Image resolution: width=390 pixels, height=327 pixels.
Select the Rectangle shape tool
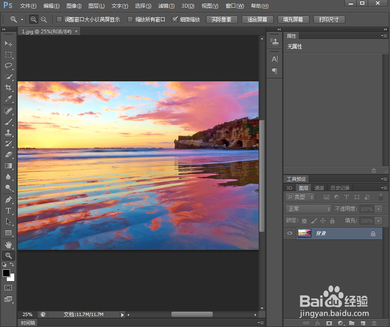pos(8,233)
